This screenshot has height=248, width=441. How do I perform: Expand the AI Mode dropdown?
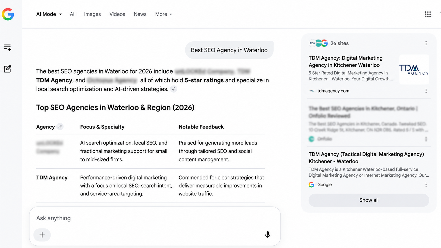(49, 14)
